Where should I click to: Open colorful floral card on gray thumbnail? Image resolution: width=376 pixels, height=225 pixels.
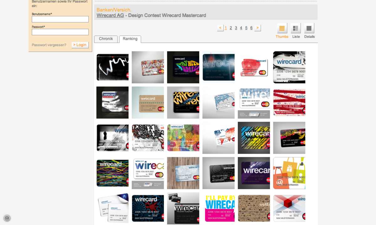(148, 67)
